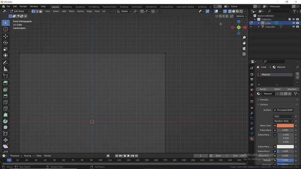Switch to Wireframe viewport shading

click(230, 11)
